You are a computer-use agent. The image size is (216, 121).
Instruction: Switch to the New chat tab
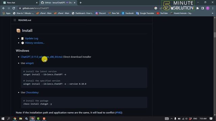point(20,3)
